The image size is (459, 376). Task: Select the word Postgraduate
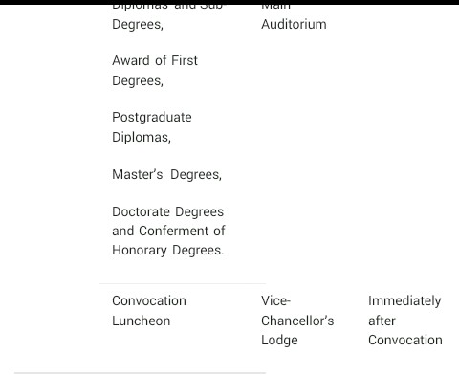(152, 118)
